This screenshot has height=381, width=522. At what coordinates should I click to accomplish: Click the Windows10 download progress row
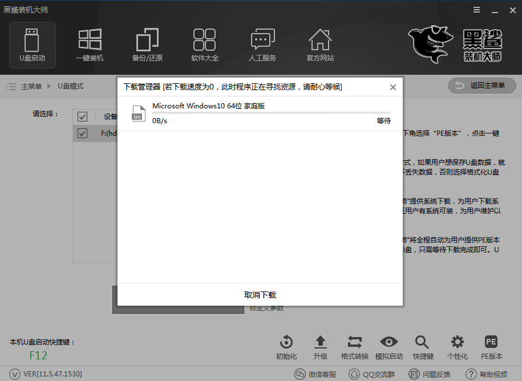[260, 113]
